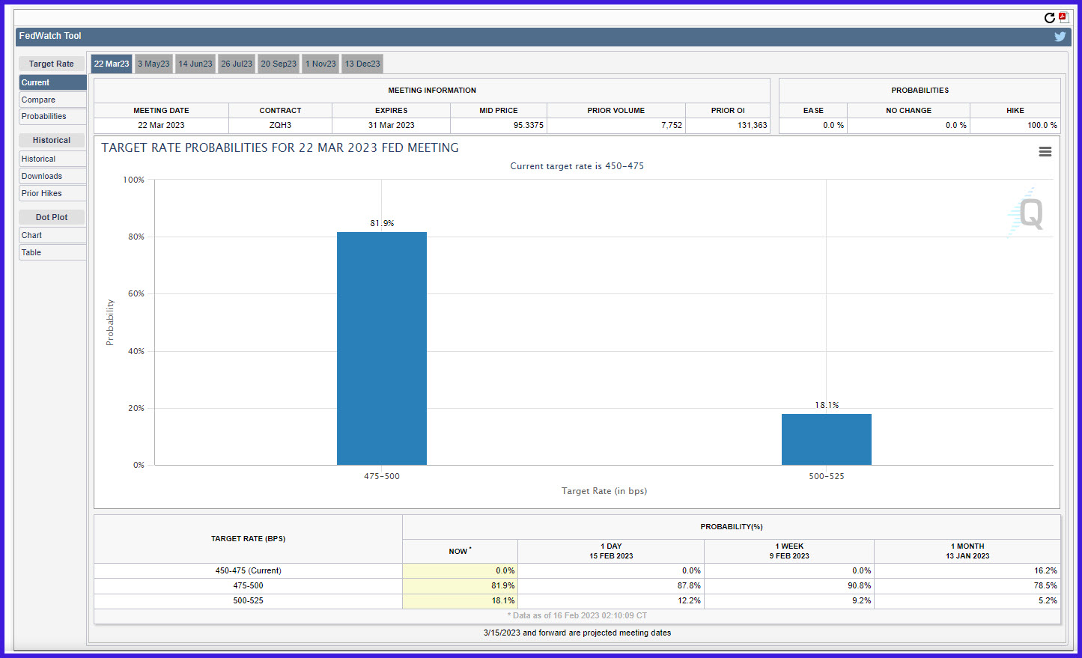Open the Dot Plot Chart item
1082x658 pixels.
pos(52,235)
